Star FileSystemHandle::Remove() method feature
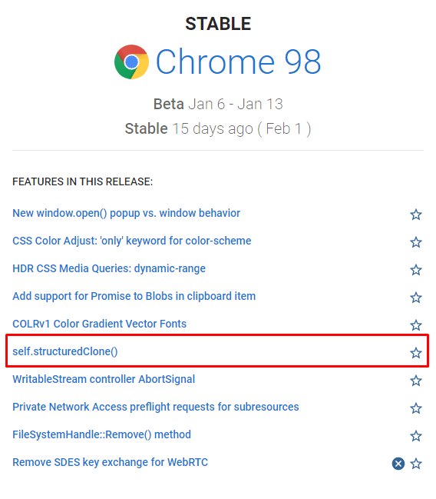Viewport: 436px width, 499px height. coord(416,436)
